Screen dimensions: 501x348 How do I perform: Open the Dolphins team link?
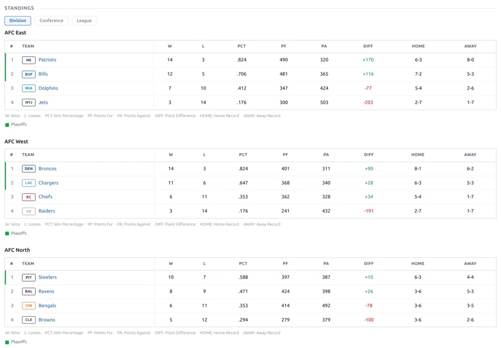48,88
